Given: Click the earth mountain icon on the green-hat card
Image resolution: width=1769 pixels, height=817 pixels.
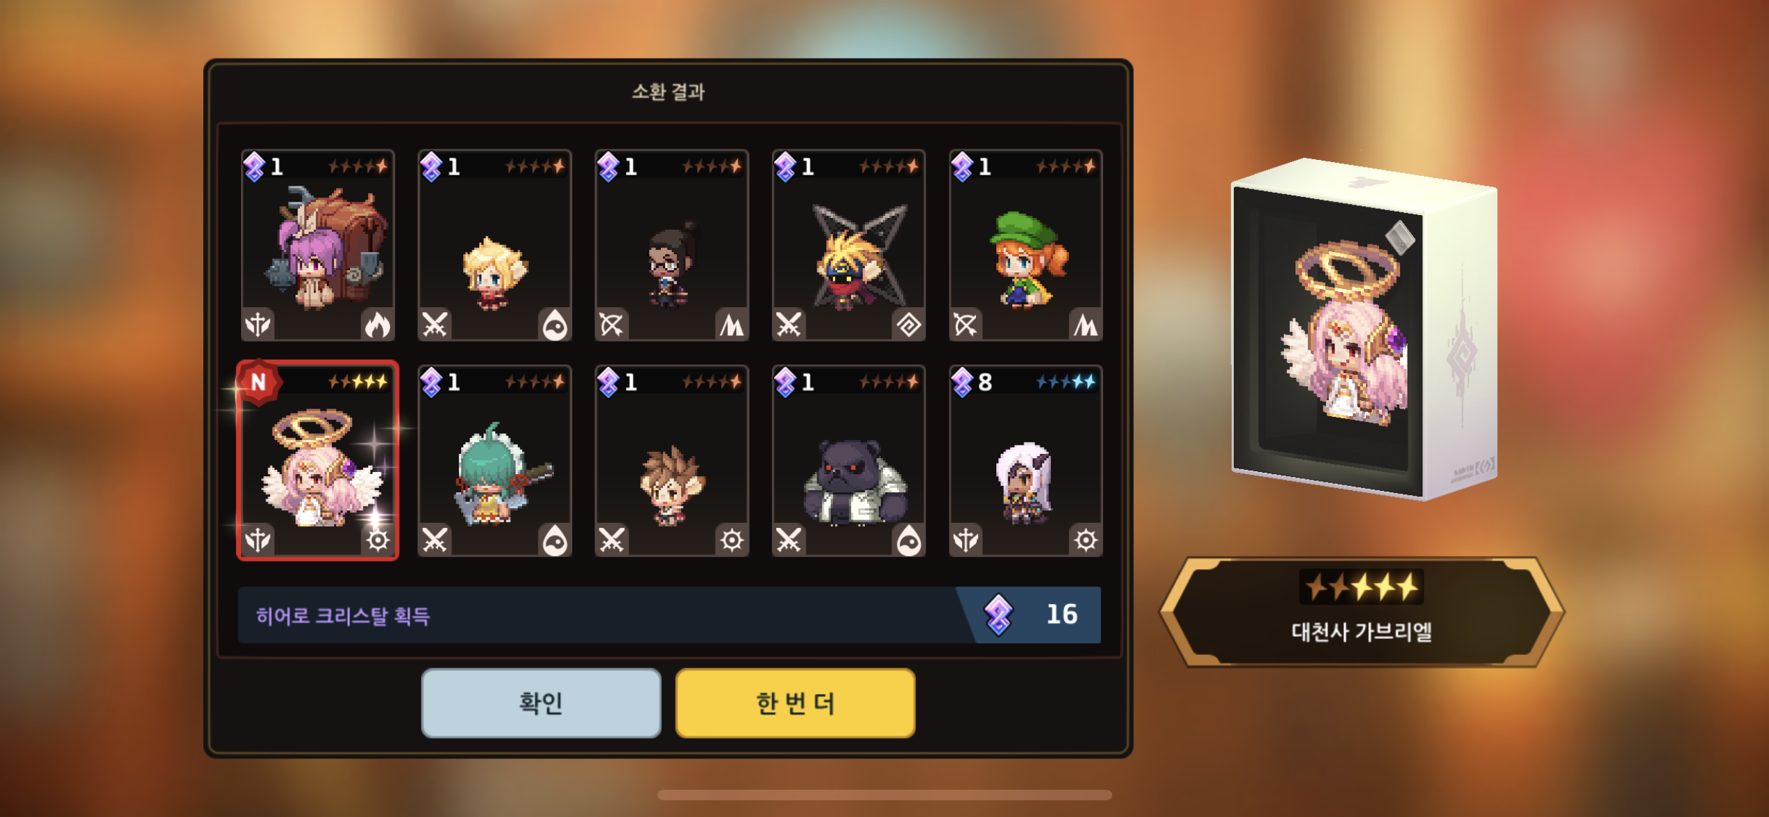Looking at the screenshot, I should click(1086, 325).
